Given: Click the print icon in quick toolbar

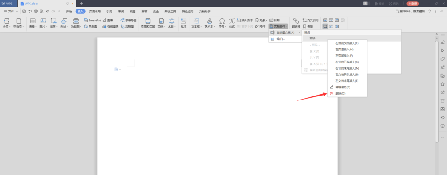Looking at the screenshot, I should [36, 11].
